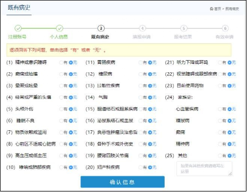Pick 无 for (6) 睡眠不良
The image size is (247, 192).
point(71,121)
